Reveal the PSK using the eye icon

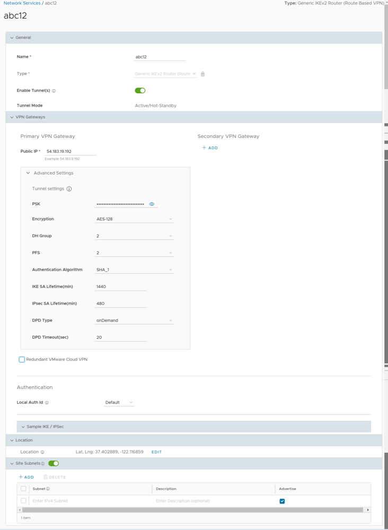point(152,204)
